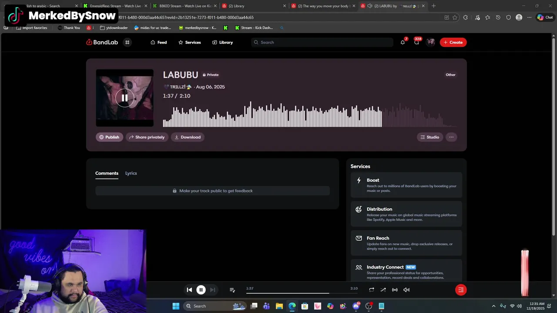This screenshot has height=313, width=557.
Task: Publish the LABUBU track
Action: click(x=109, y=137)
